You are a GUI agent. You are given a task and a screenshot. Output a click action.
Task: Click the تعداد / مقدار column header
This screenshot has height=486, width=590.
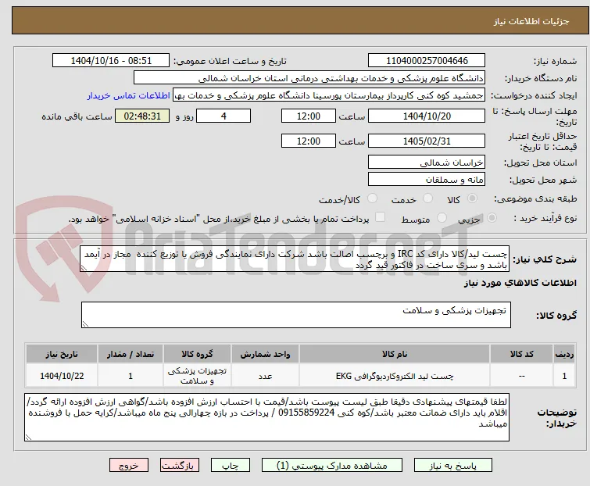coord(131,354)
